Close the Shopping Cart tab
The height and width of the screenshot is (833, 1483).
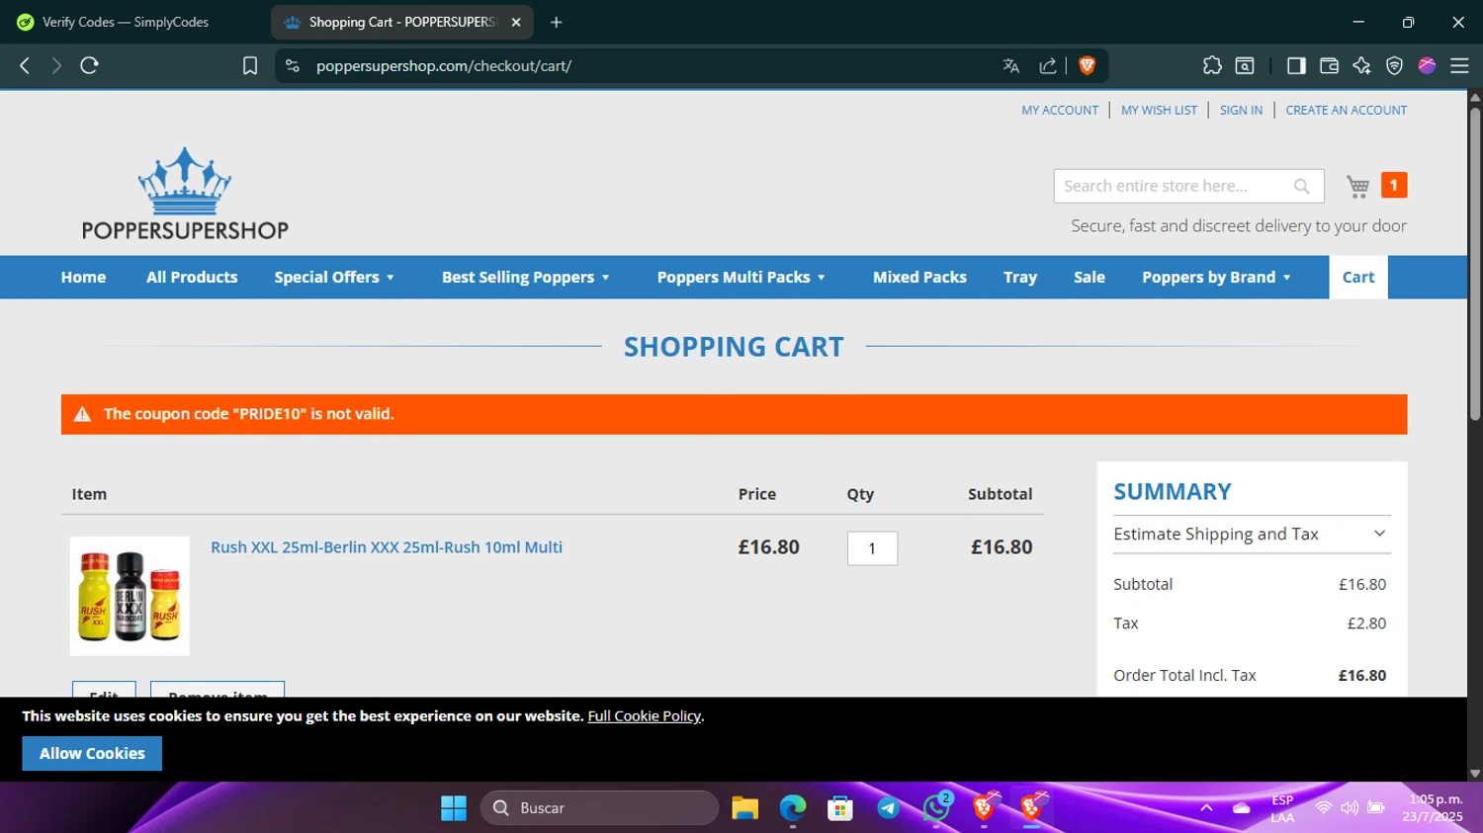[516, 22]
